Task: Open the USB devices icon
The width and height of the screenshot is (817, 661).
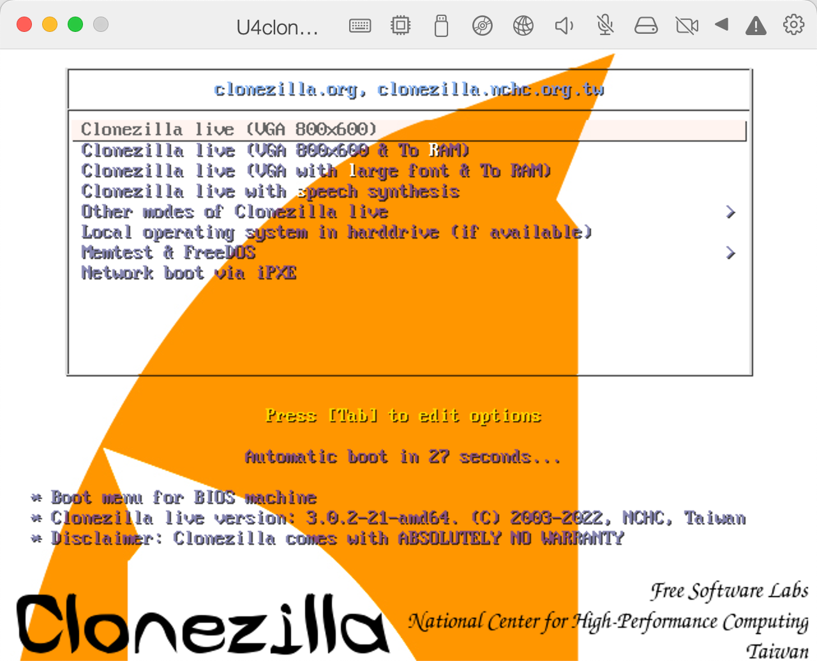Action: [x=441, y=26]
